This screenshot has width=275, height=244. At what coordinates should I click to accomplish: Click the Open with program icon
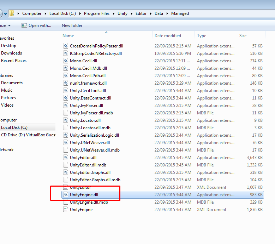click(x=24, y=25)
